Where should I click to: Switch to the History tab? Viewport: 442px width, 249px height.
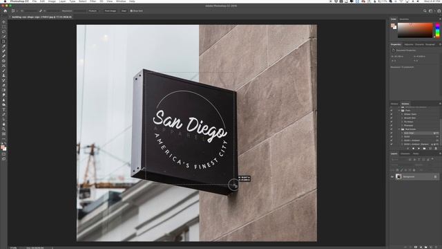coord(394,104)
